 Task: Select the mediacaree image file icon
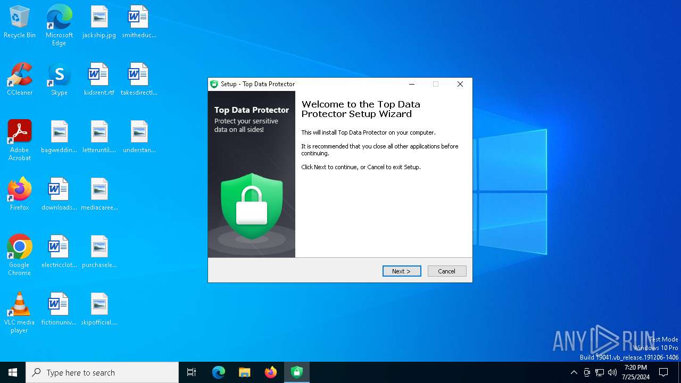(99, 195)
